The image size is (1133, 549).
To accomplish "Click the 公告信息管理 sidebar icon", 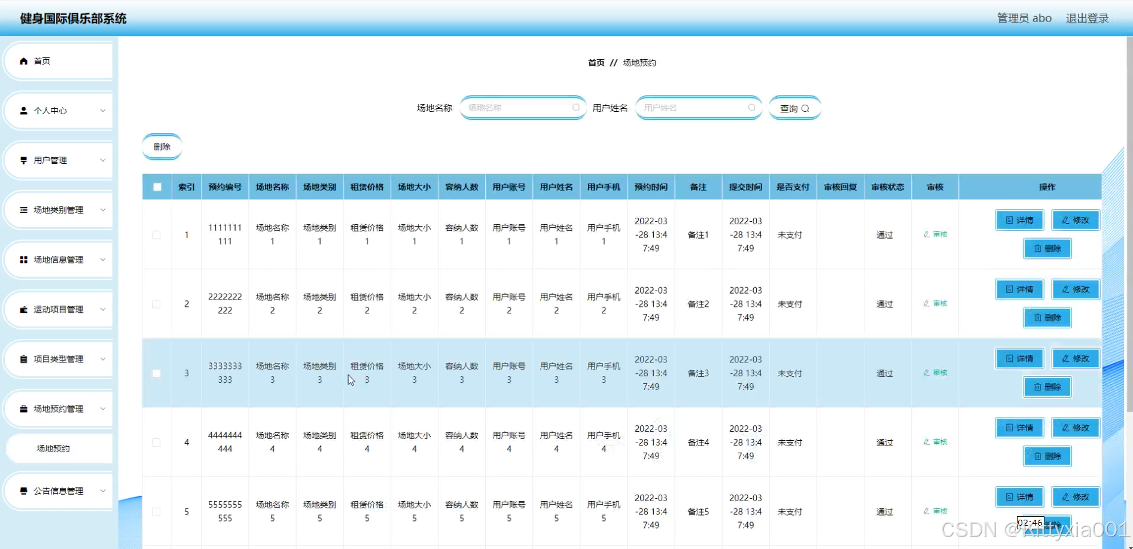I will click(24, 491).
